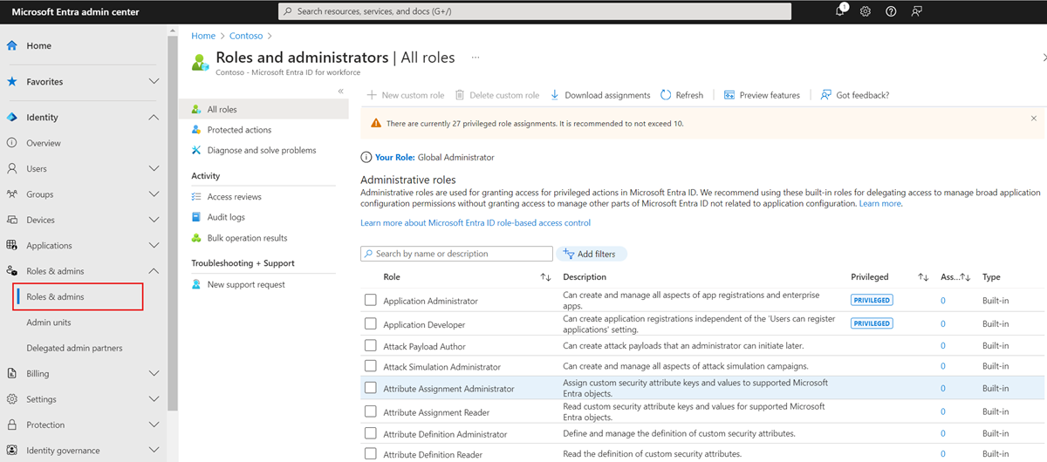Screen dimensions: 1047x462
Task: Tick the Attack Payload Author checkbox
Action: pyautogui.click(x=371, y=346)
